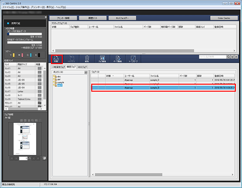Click the プリンター情報 button
The image size is (242, 188).
(x=63, y=18)
